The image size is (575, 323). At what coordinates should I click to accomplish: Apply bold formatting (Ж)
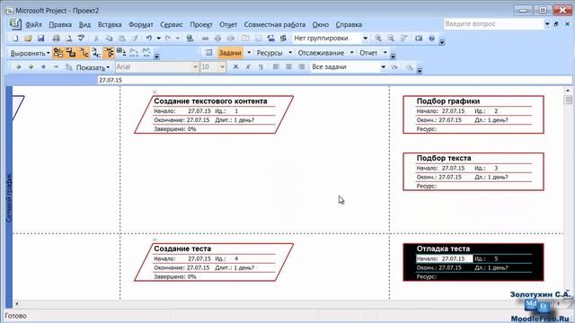(x=235, y=67)
